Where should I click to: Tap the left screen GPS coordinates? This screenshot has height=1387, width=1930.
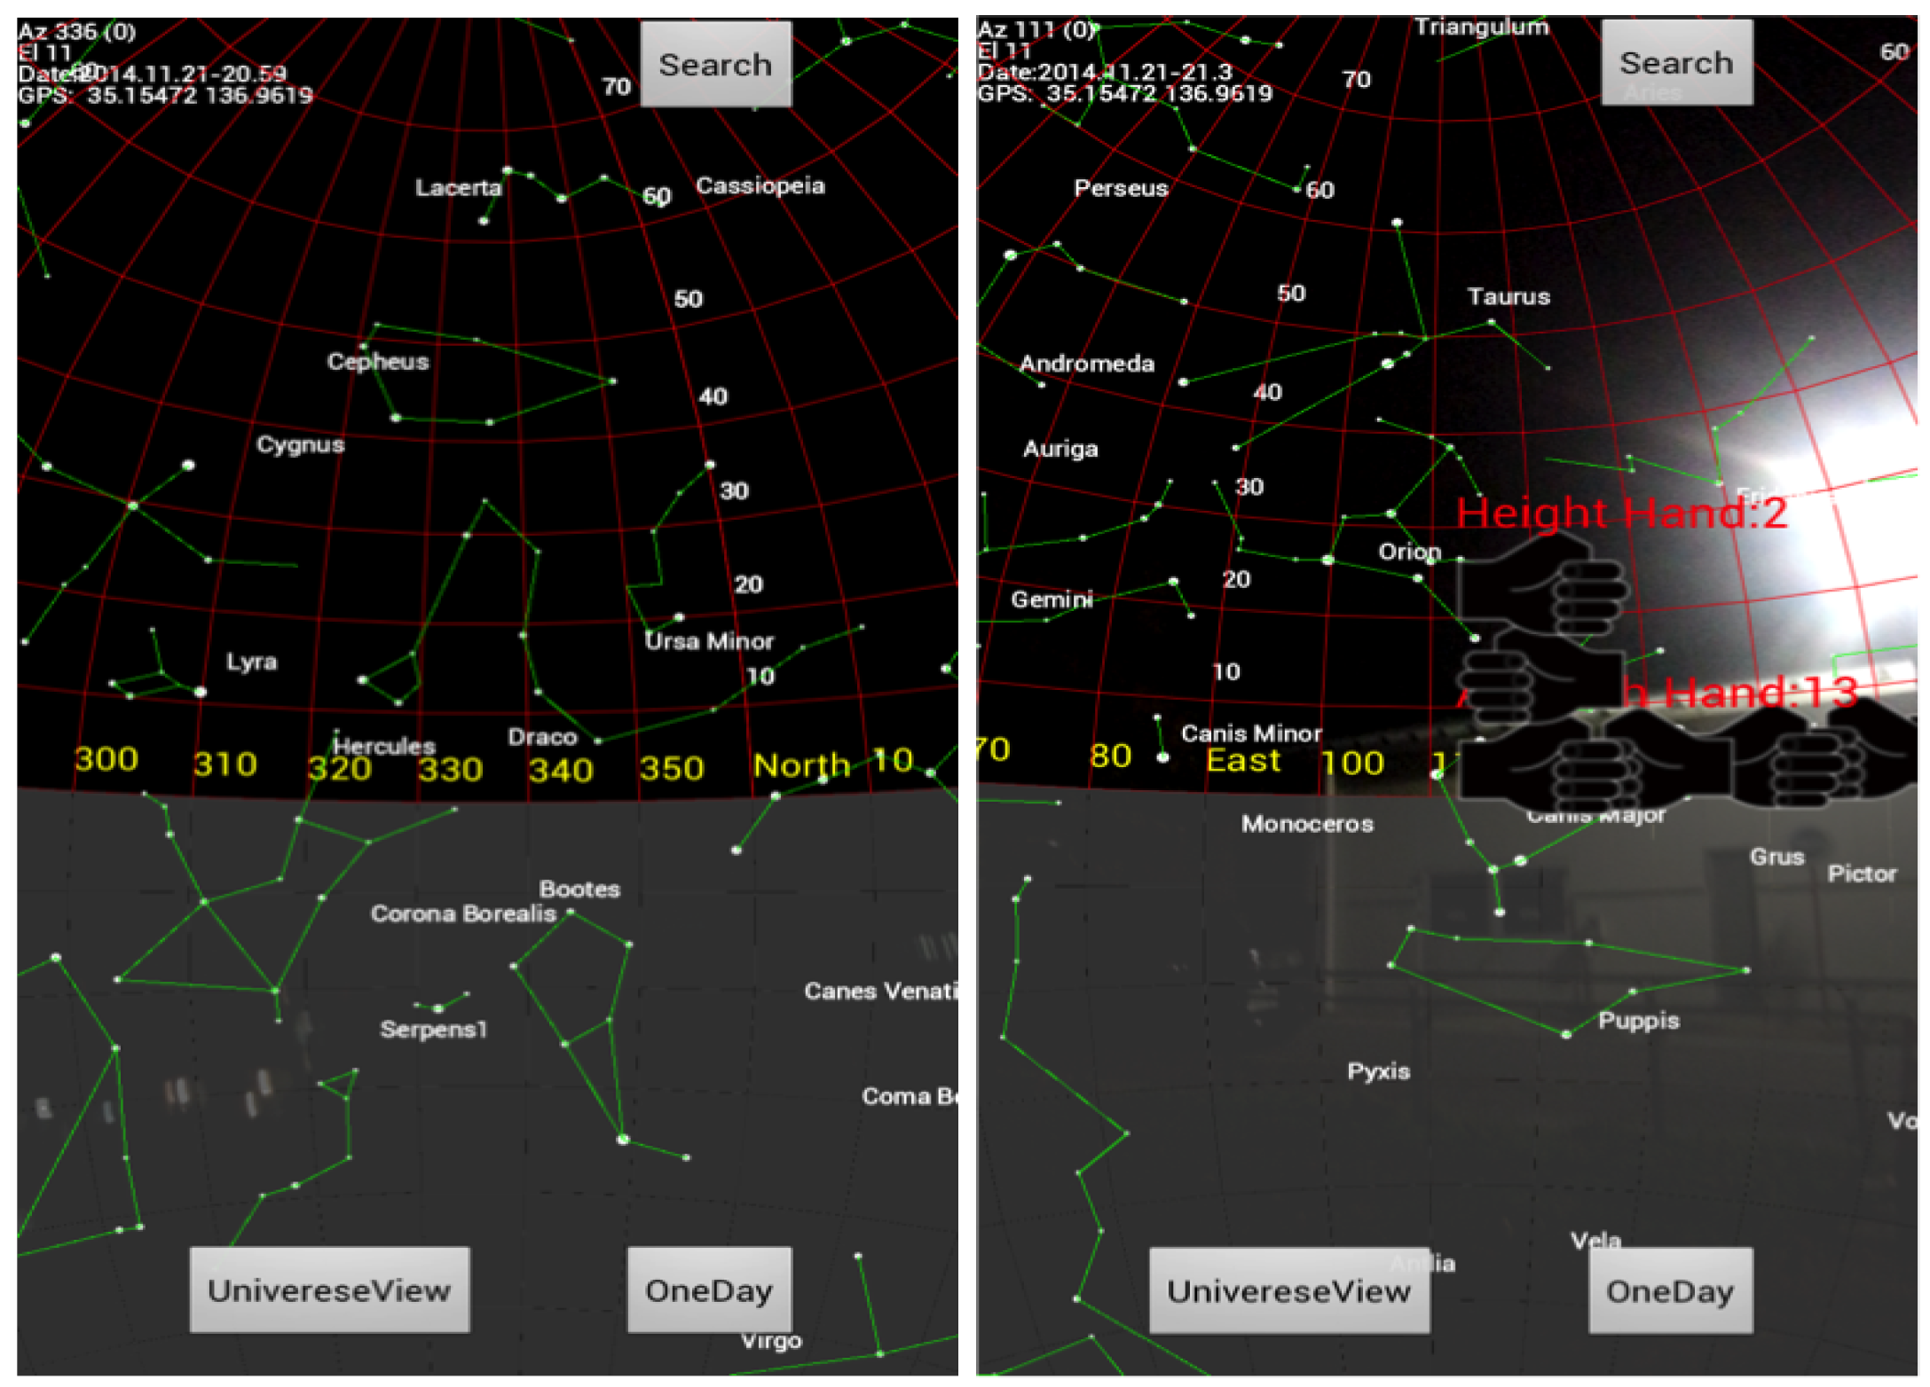(166, 95)
